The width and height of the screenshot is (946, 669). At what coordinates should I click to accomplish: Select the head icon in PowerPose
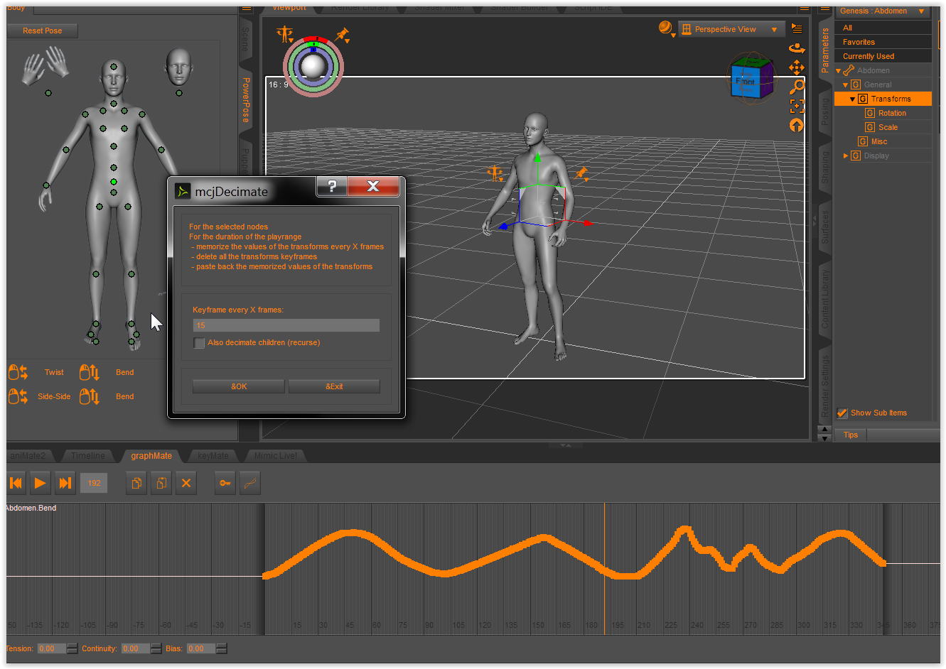coord(178,67)
